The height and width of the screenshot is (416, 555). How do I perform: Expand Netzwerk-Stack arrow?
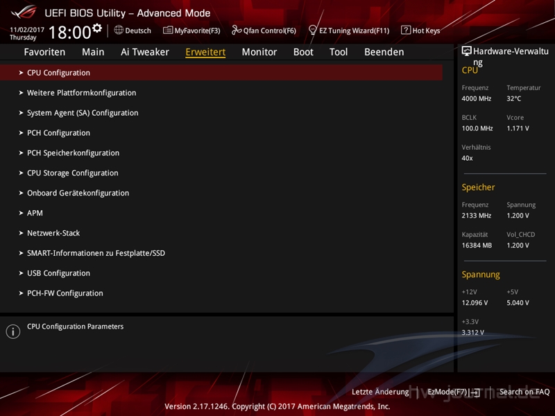21,233
